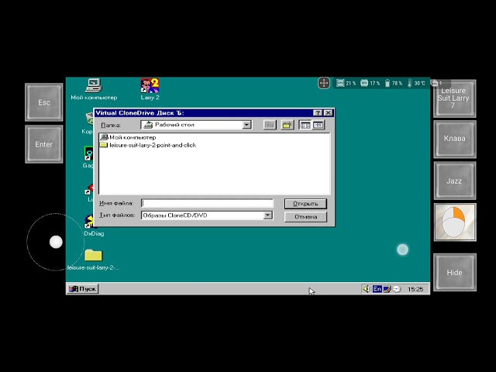Tap the temperature 30 °C indicator
This screenshot has width=496, height=372.
416,83
